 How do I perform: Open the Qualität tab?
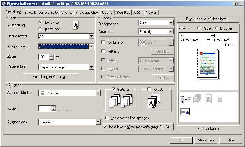click(108, 13)
